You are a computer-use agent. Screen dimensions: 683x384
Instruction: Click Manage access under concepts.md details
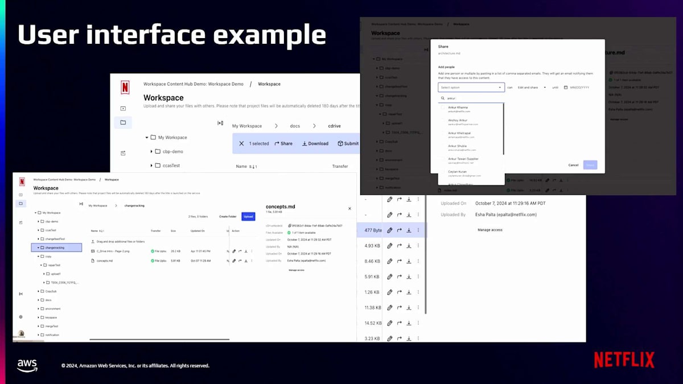click(296, 270)
